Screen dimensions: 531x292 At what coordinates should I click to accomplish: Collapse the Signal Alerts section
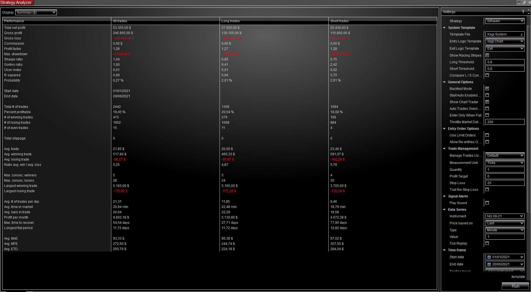point(444,196)
